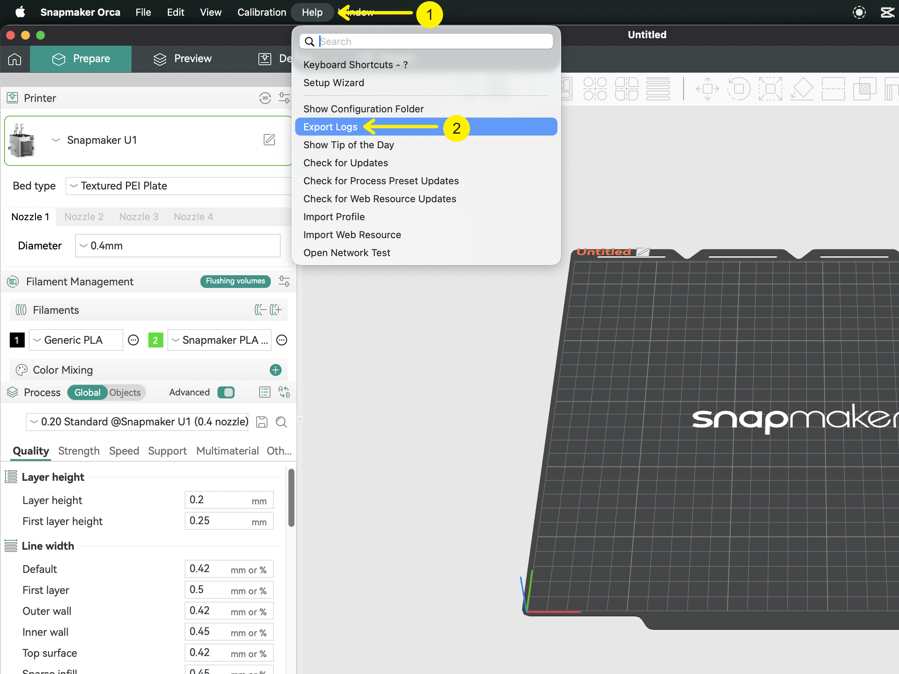This screenshot has width=899, height=674.
Task: Add a new Color Mixing entry
Action: point(276,370)
